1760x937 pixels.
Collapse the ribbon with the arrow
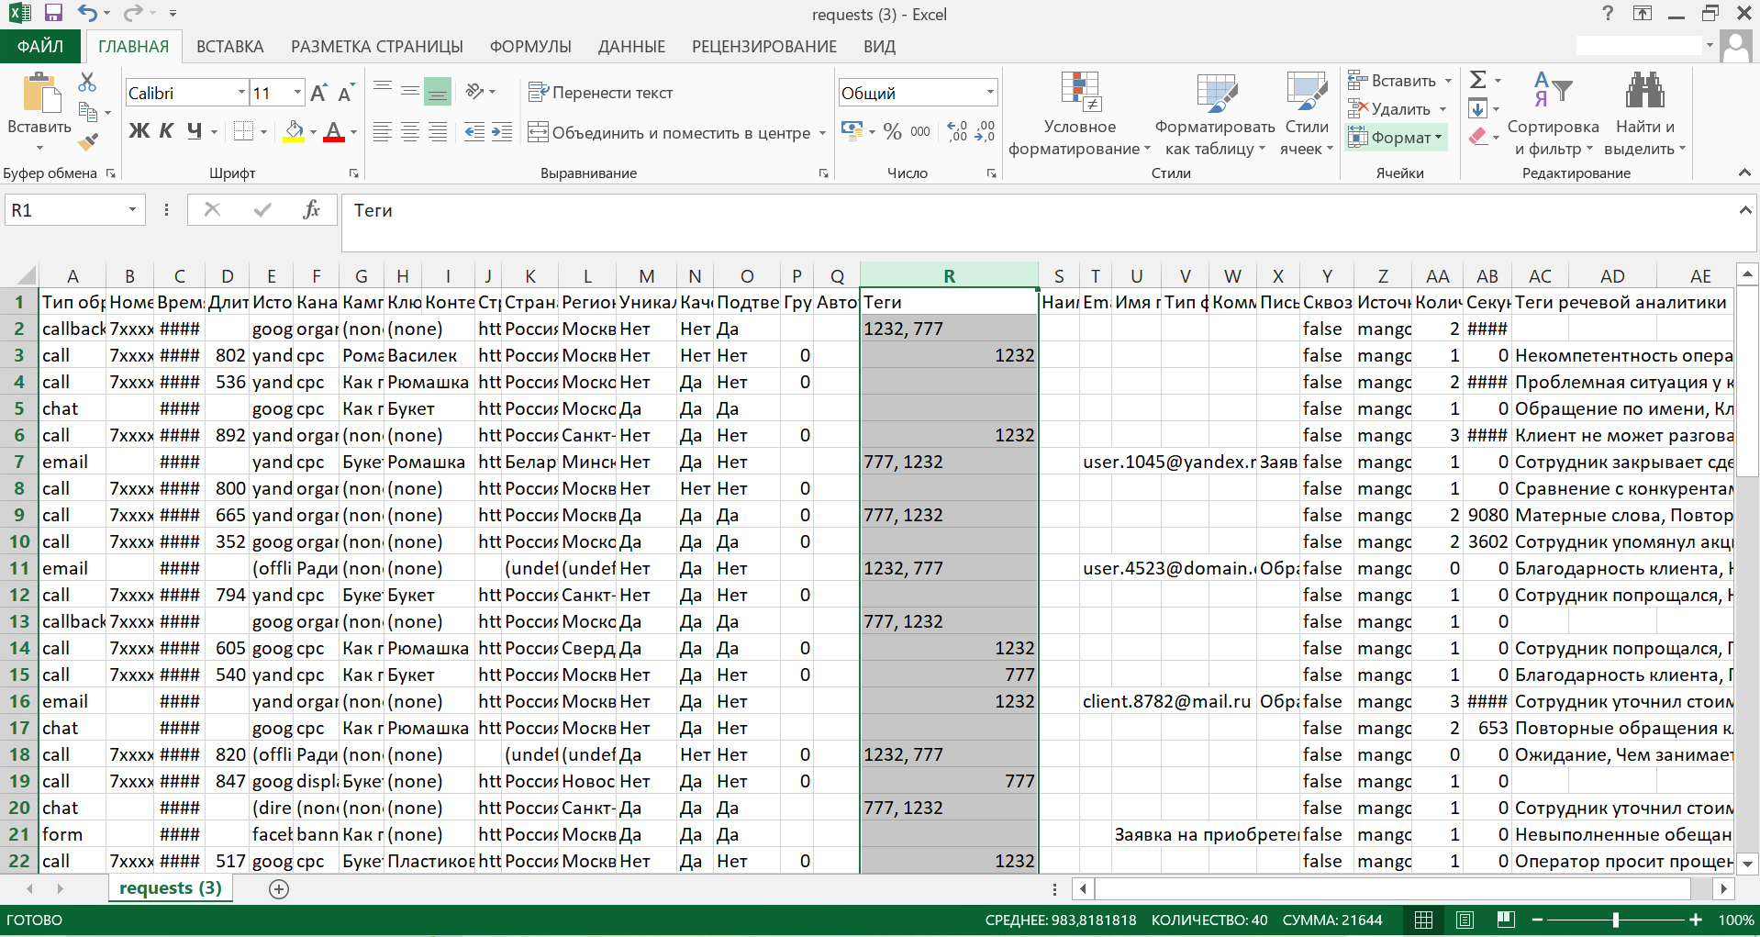[x=1743, y=173]
